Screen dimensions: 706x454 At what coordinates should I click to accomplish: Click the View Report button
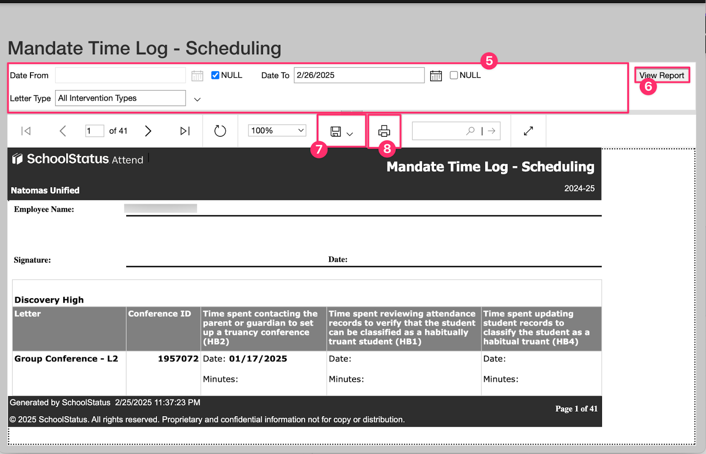click(x=662, y=75)
